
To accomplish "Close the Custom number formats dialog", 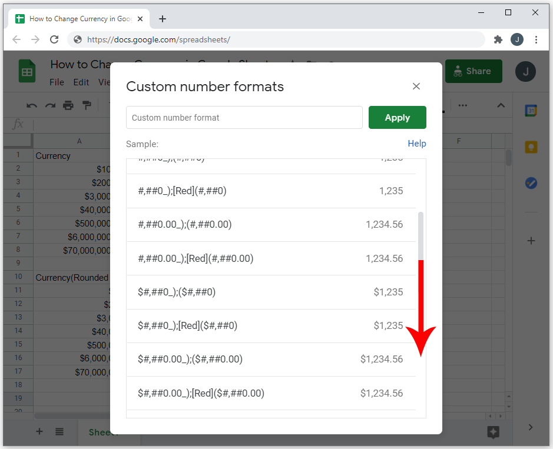I will coord(416,87).
